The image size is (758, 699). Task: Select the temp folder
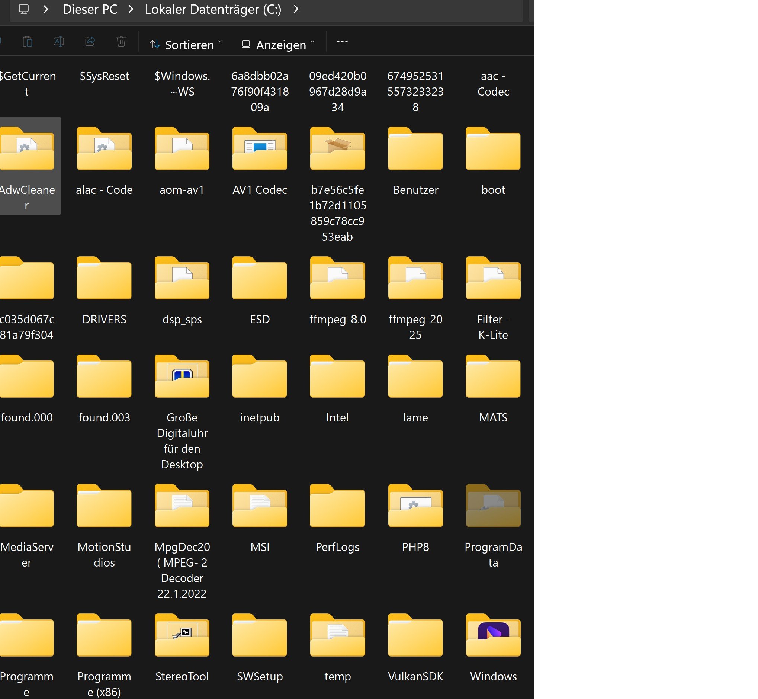click(338, 648)
